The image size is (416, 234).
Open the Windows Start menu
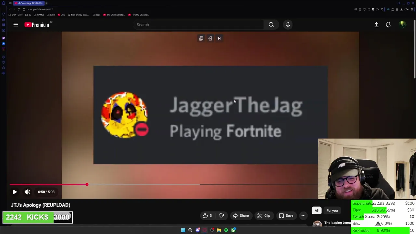click(183, 230)
